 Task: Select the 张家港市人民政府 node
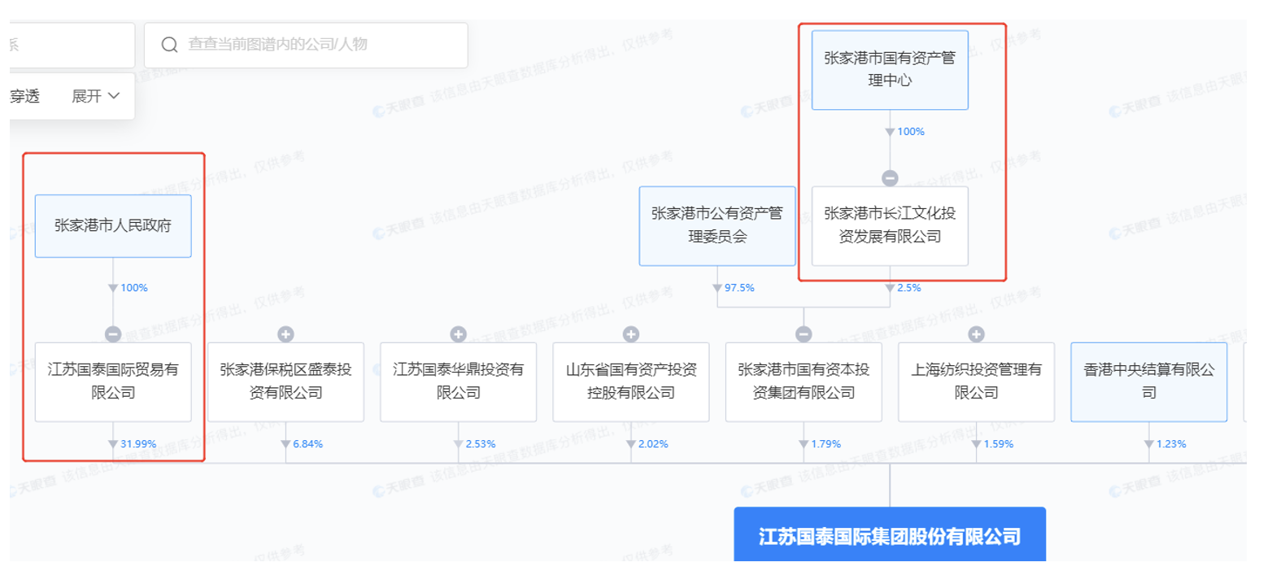click(113, 226)
